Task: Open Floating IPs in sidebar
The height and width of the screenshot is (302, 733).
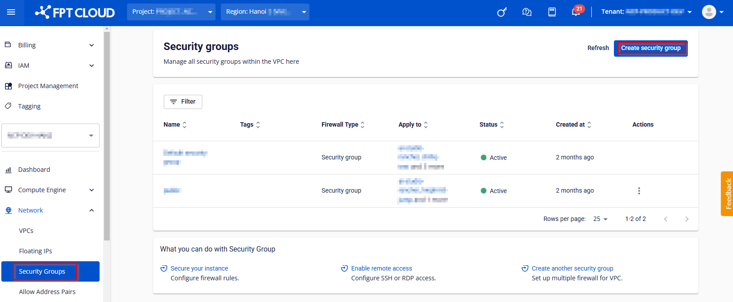Action: coord(35,251)
